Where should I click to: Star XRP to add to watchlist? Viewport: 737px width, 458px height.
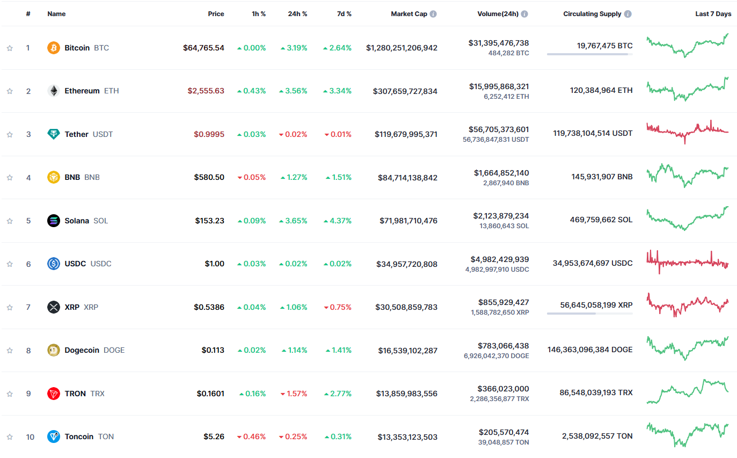[10, 307]
